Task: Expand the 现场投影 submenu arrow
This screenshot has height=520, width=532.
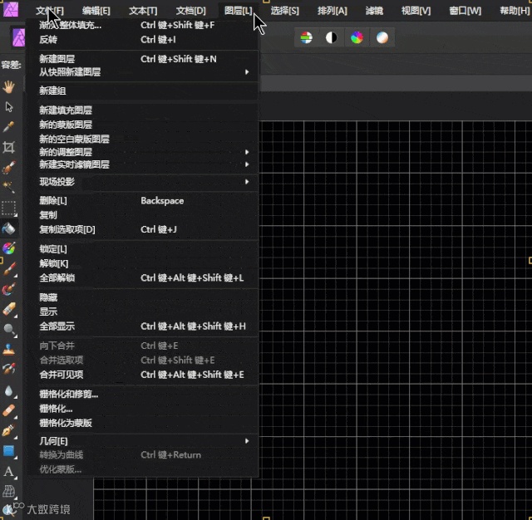Action: 247,182
